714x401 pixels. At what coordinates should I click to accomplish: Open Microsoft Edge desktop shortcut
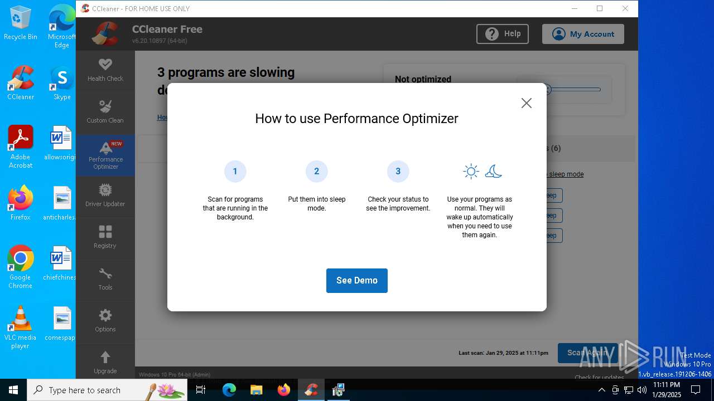coord(62,27)
